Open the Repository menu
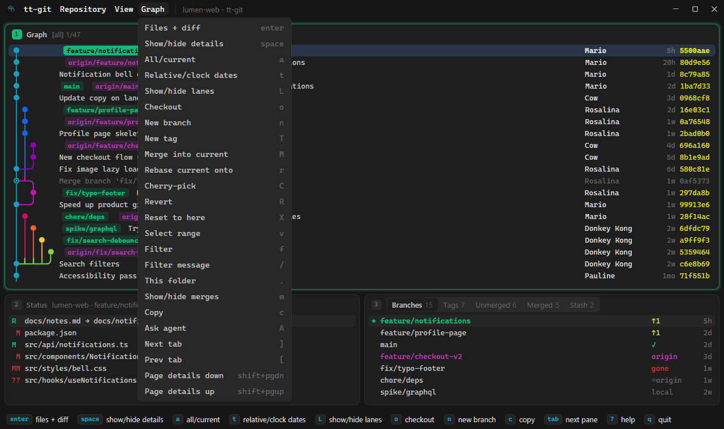 coord(83,9)
